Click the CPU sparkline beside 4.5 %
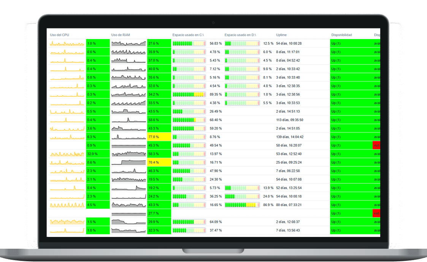This screenshot has width=427, height=262. tap(67, 205)
